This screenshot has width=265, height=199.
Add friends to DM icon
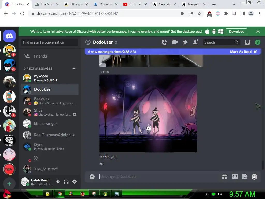point(196,42)
